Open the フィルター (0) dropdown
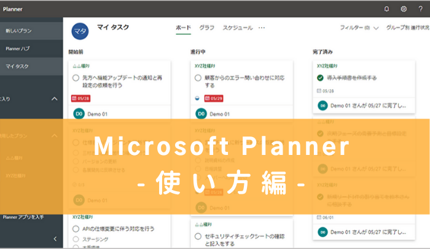 [359, 28]
